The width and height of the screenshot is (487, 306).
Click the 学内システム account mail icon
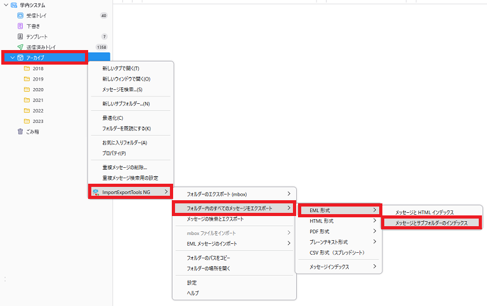pyautogui.click(x=14, y=5)
